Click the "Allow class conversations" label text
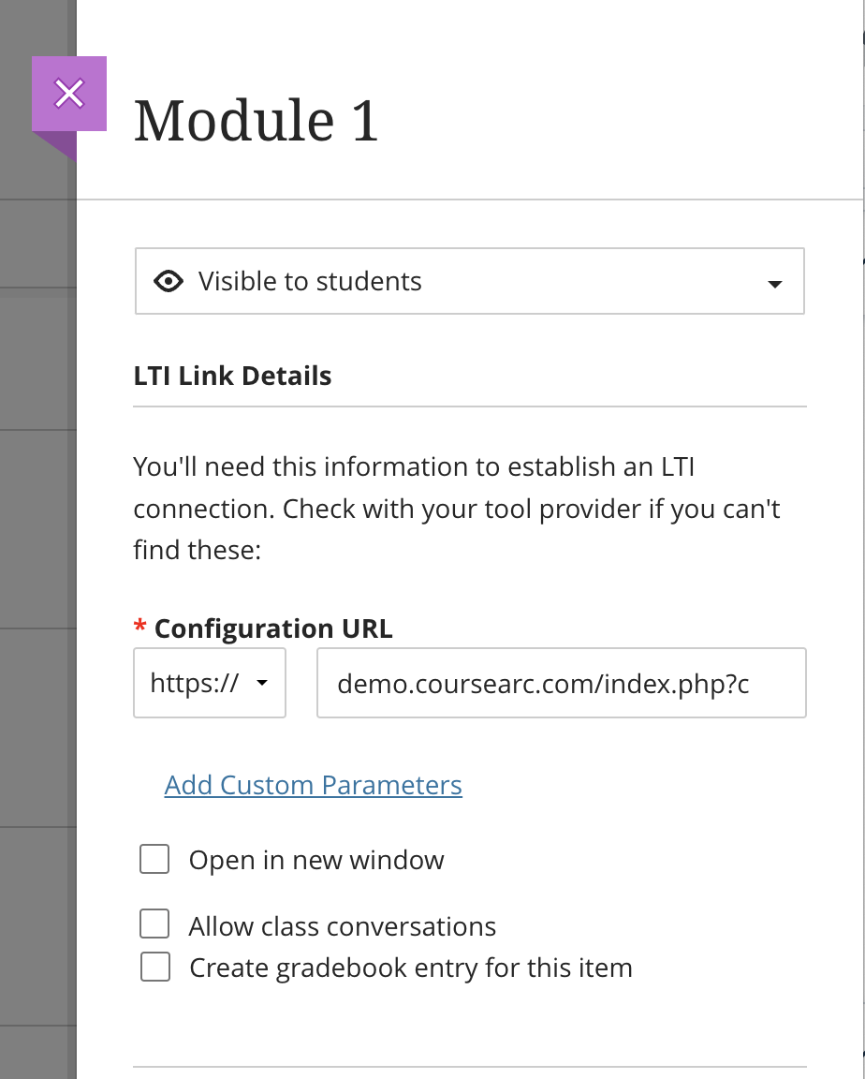 pos(343,927)
